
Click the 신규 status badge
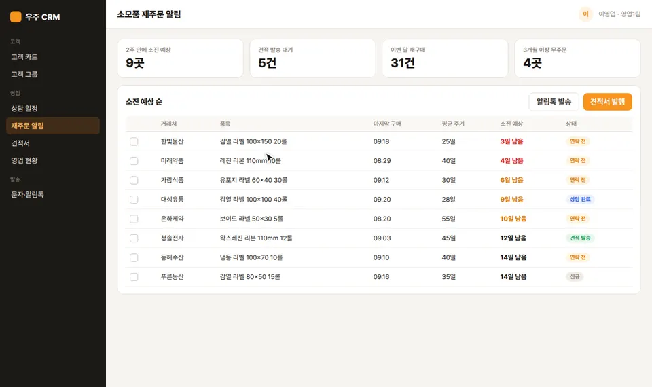pyautogui.click(x=575, y=277)
